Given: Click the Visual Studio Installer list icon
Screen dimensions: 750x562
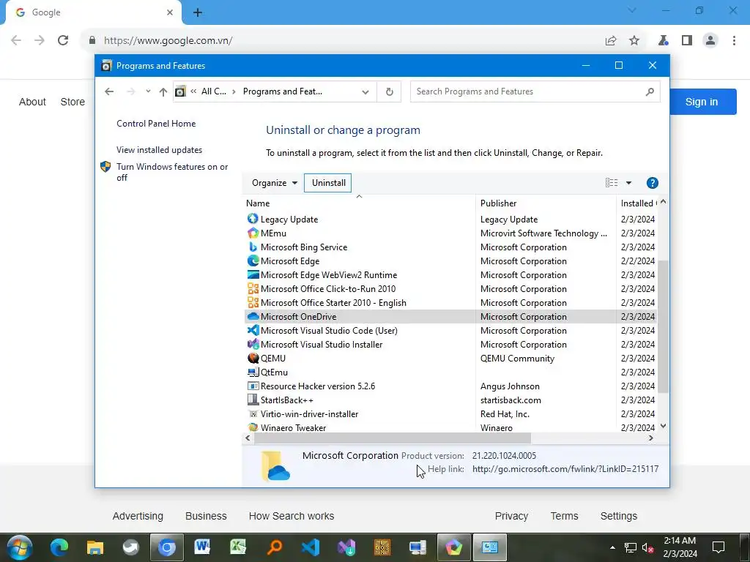Looking at the screenshot, I should tap(253, 344).
